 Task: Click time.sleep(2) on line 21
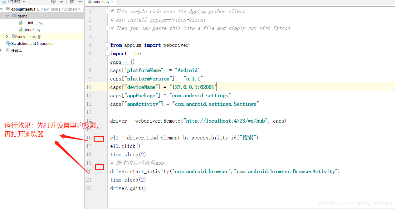(128, 180)
